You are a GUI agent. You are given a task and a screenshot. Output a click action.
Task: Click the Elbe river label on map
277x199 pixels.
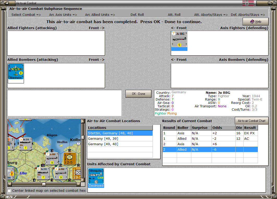click(23, 173)
